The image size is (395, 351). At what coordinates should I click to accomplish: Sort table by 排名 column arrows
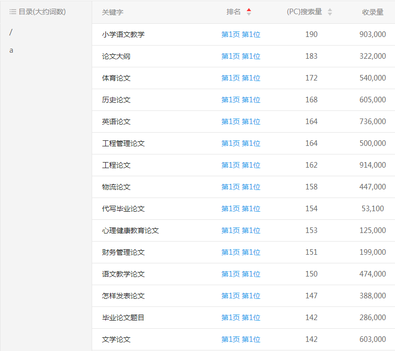tap(249, 12)
